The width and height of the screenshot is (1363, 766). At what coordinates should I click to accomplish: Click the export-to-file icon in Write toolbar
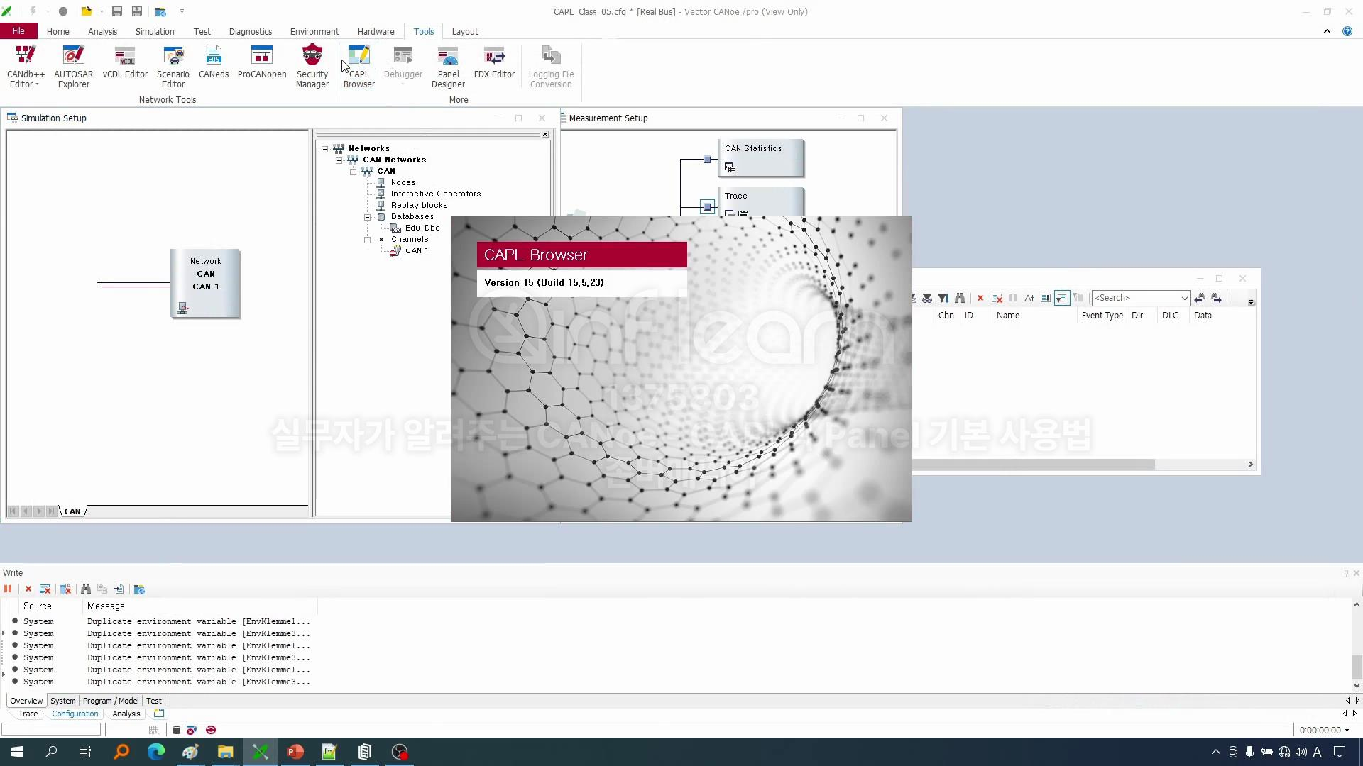coord(119,589)
